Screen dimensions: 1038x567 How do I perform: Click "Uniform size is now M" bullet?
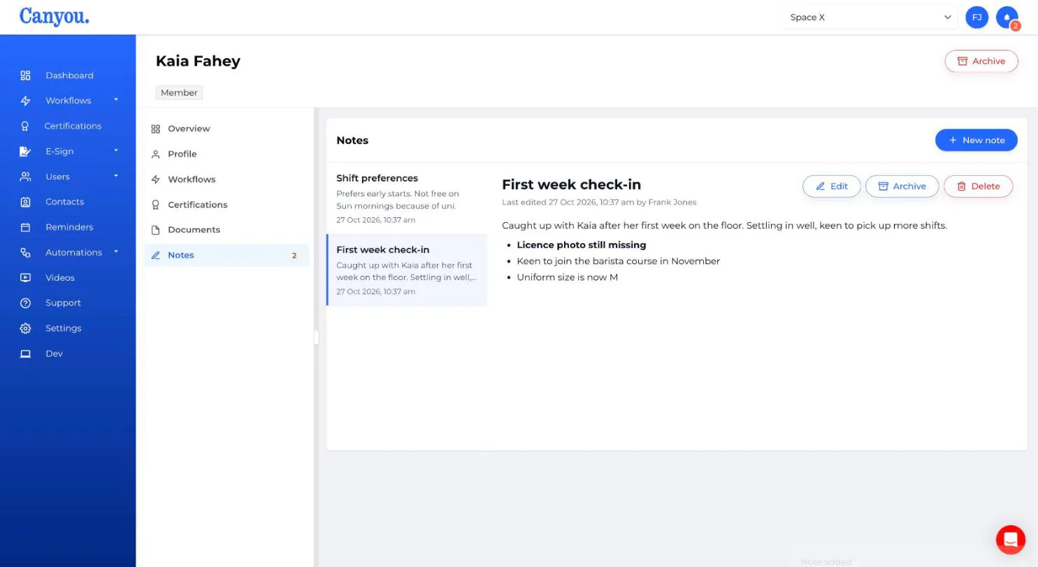tap(568, 277)
